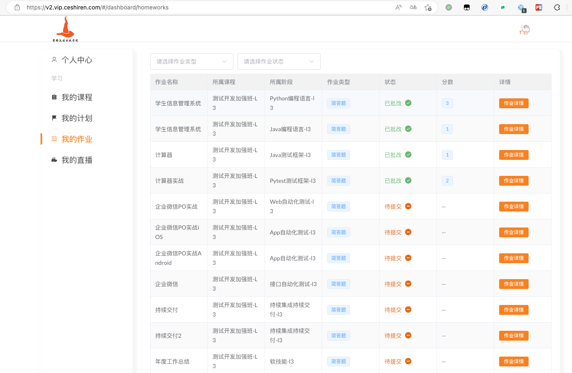Go to 我的课程 in sidebar
This screenshot has height=373, width=572.
click(x=77, y=97)
